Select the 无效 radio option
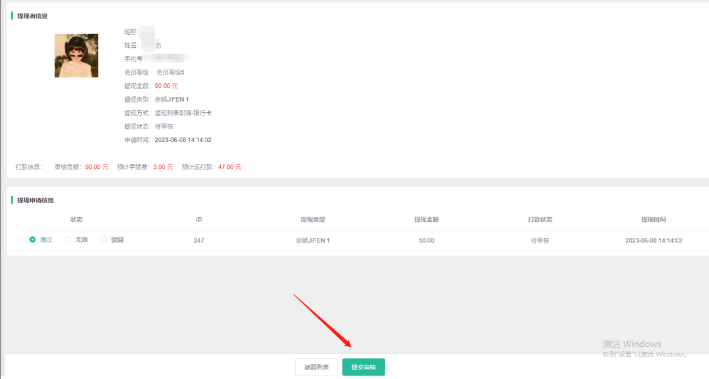The image size is (709, 379). click(x=68, y=240)
